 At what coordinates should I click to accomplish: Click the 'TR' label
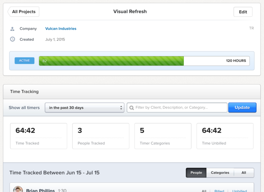point(251,28)
